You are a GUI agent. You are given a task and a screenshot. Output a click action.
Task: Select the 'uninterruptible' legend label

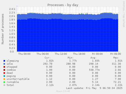(x=18, y=79)
